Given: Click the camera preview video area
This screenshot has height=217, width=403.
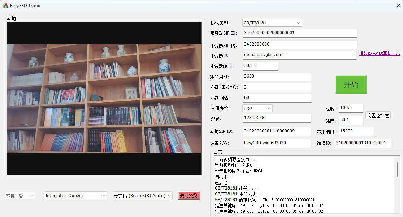Looking at the screenshot, I should pyautogui.click(x=104, y=98).
